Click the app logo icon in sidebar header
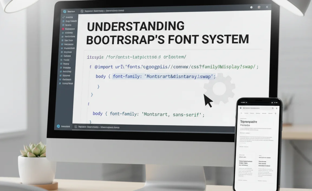Screen dimensions: 312x191 click(65, 11)
